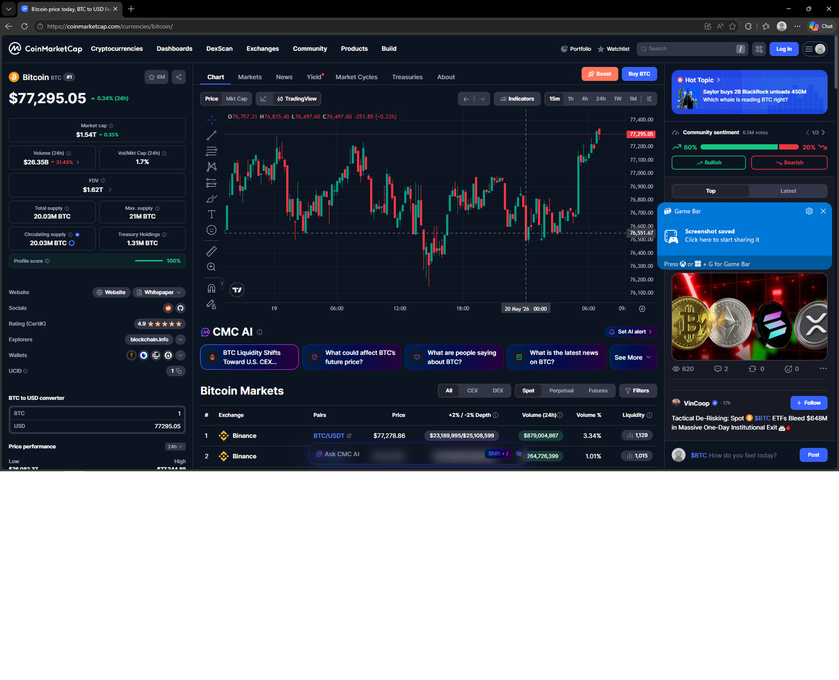Open comments on the featured post
This screenshot has height=680, width=839.
click(721, 369)
